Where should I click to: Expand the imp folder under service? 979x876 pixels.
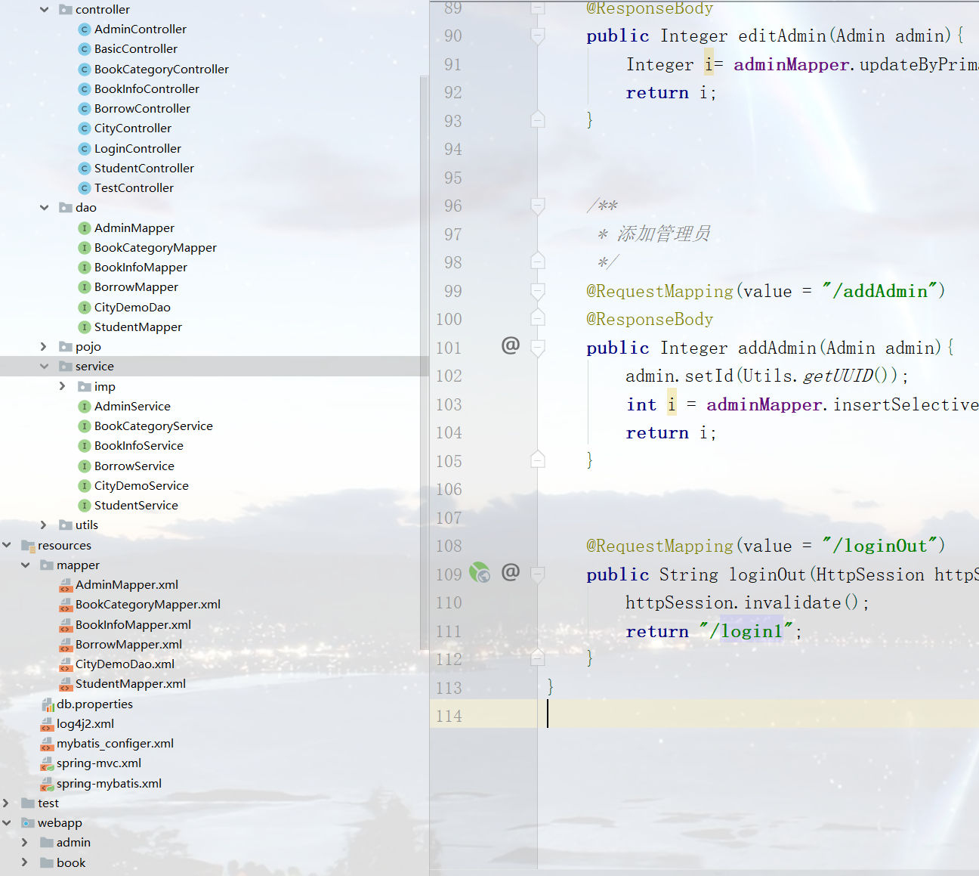point(63,386)
